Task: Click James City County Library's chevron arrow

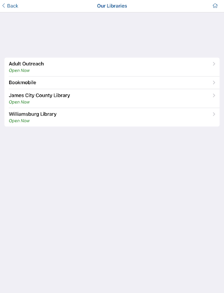Action: click(214, 96)
